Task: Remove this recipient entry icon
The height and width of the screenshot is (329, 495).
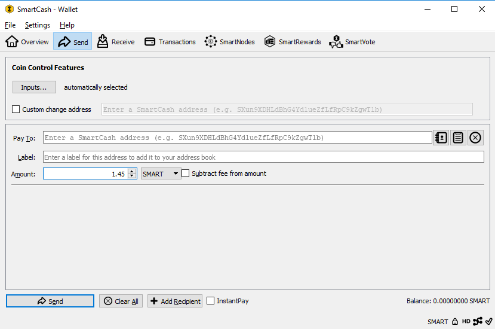Action: tap(475, 138)
